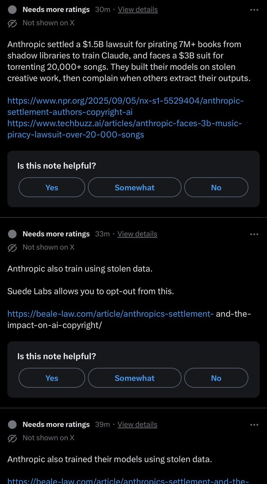267x484 pixels.
Task: Open the more options menu on the 33m note
Action: [254, 234]
